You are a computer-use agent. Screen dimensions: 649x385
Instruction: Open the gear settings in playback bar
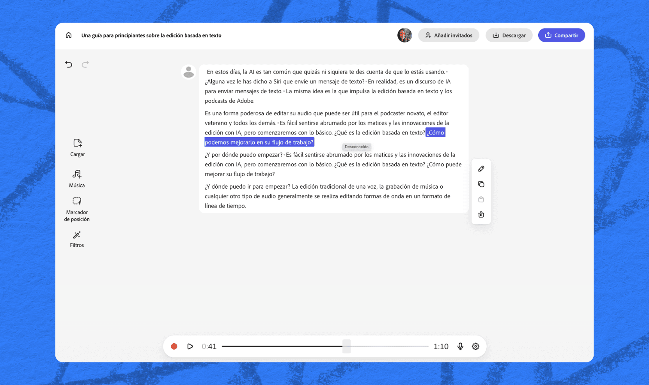[475, 346]
